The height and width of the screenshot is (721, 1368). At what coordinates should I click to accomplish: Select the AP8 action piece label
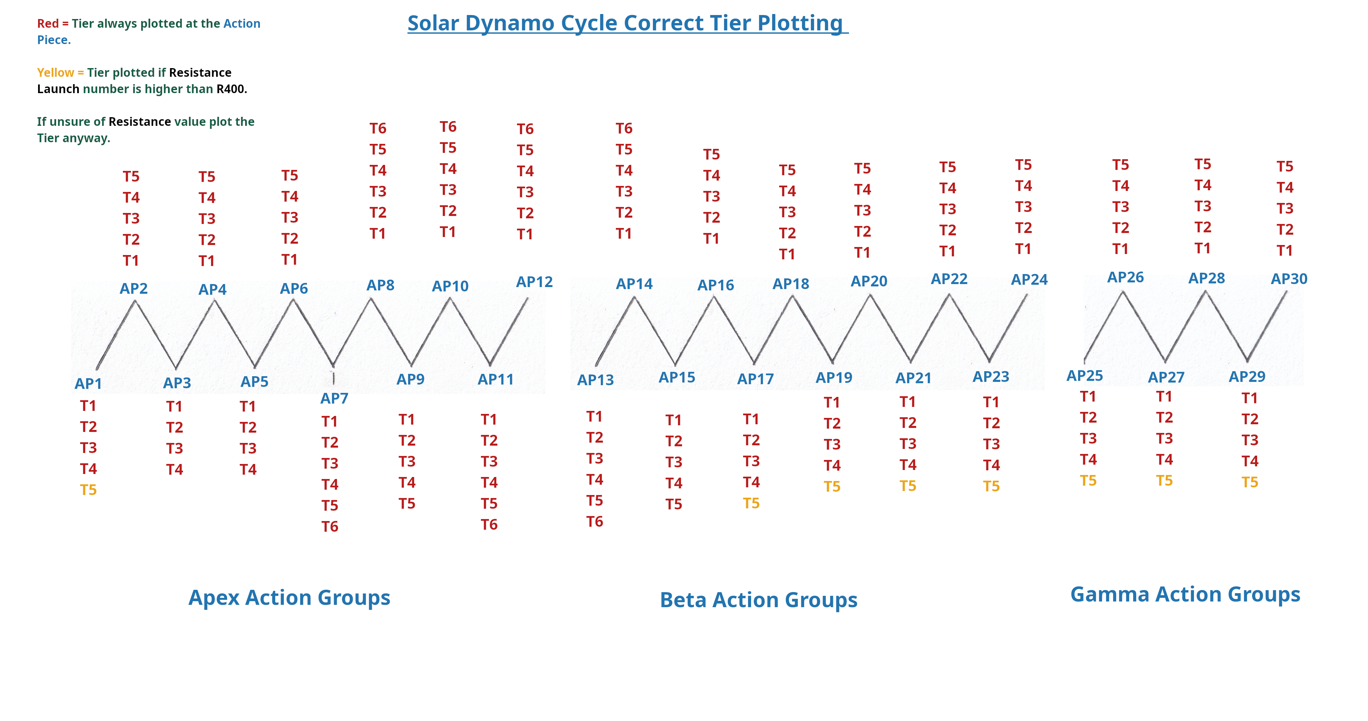coord(380,285)
